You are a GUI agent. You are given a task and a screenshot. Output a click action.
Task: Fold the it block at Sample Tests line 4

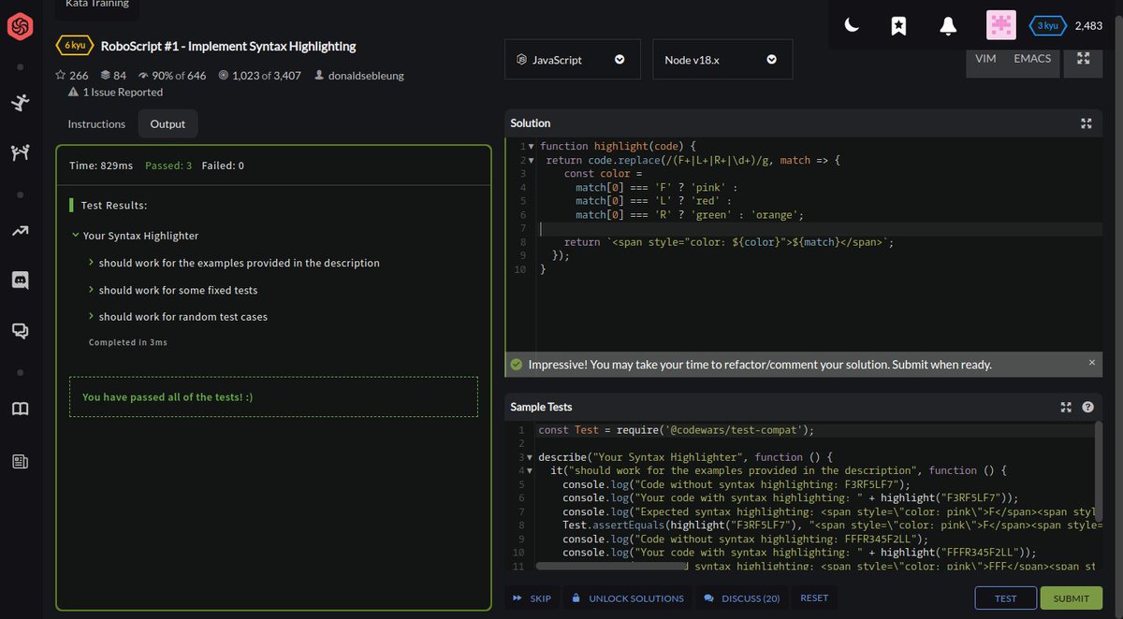531,471
